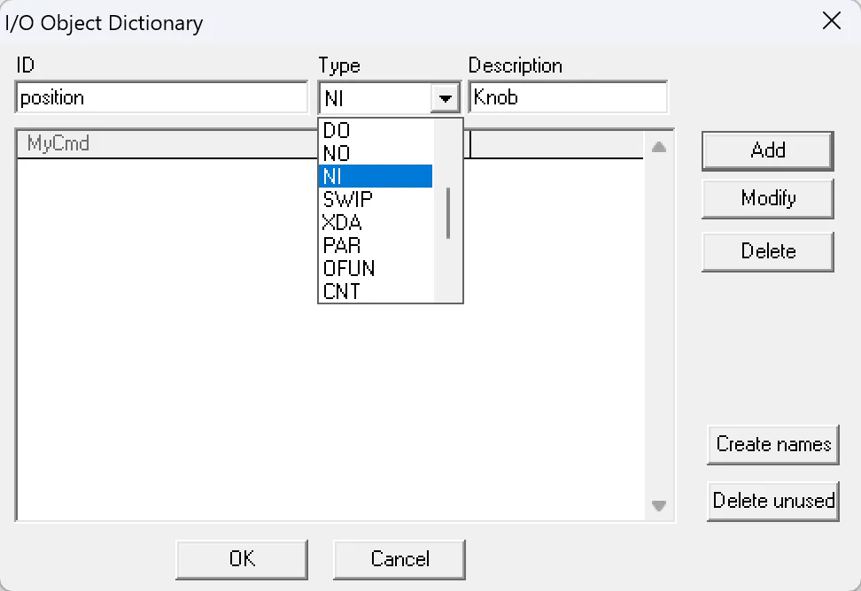Select the OFUN type option
861x591 pixels.
348,268
